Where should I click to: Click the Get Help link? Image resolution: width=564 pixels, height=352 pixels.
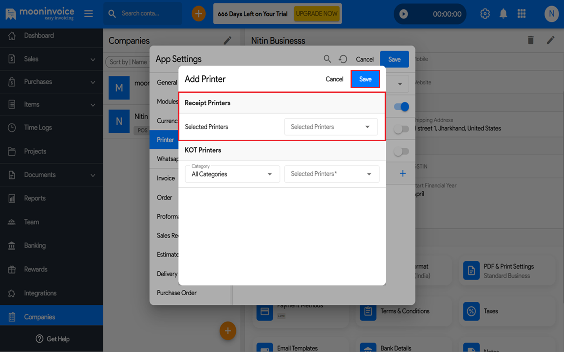(52, 339)
